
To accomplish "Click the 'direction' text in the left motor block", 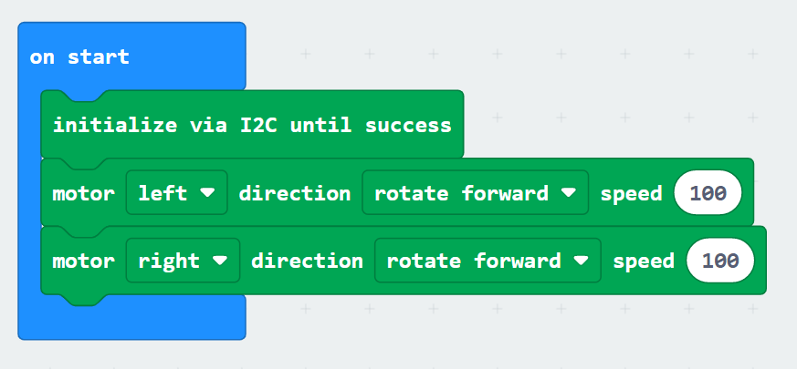I will click(x=294, y=193).
